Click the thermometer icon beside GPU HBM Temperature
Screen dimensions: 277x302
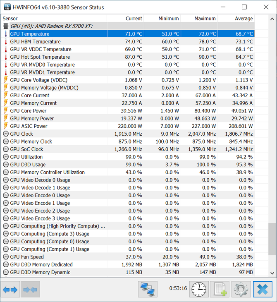point(6,41)
